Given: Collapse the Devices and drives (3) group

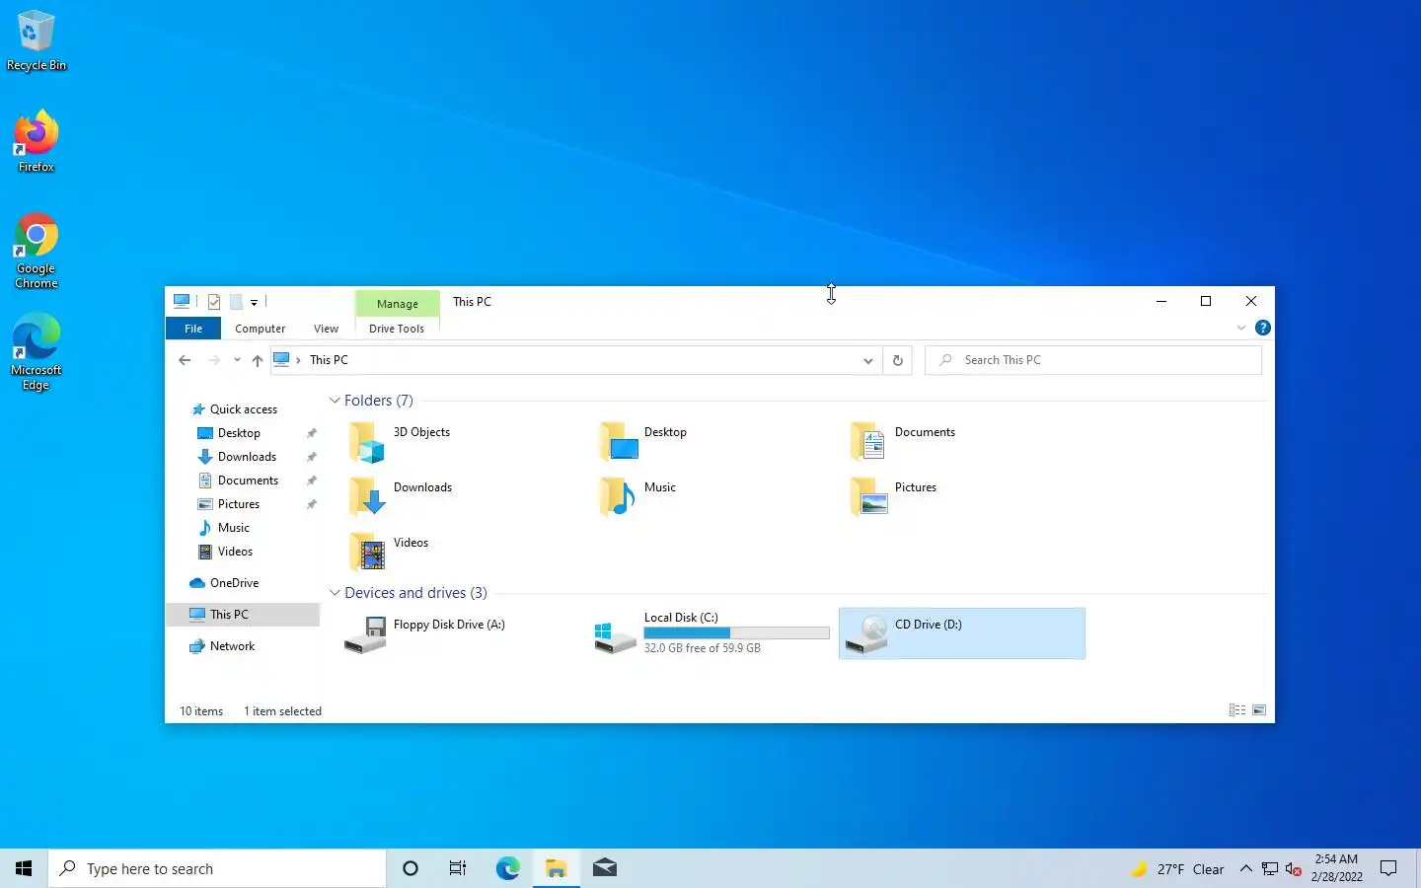Looking at the screenshot, I should point(335,593).
